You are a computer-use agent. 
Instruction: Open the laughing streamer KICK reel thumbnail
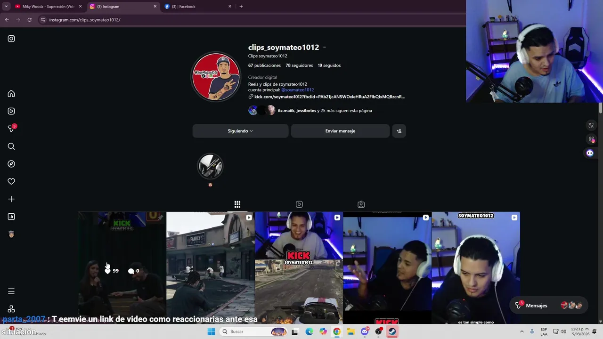click(299, 268)
